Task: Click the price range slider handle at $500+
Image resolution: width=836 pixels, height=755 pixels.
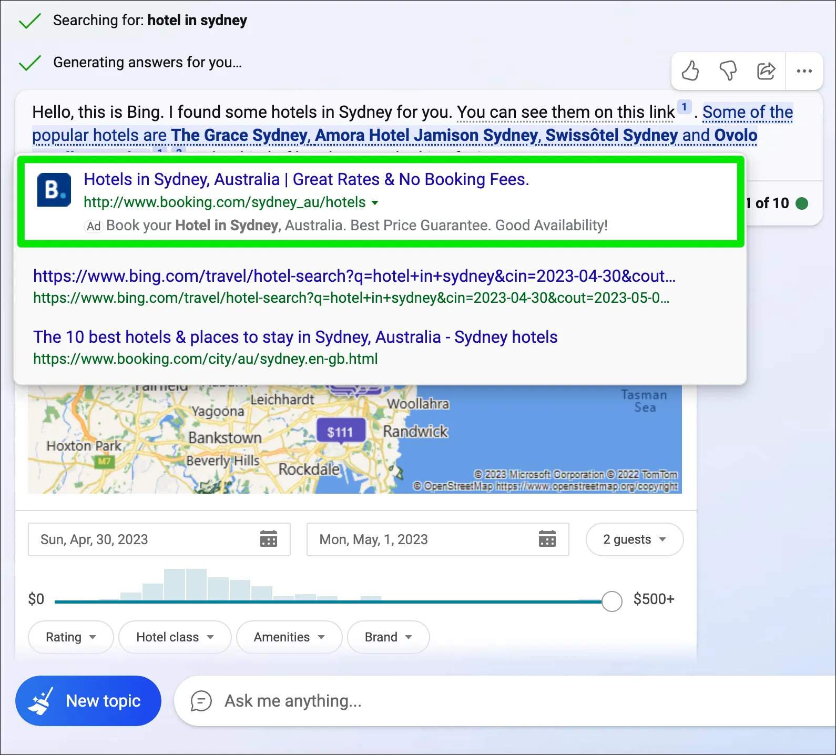Action: tap(612, 601)
